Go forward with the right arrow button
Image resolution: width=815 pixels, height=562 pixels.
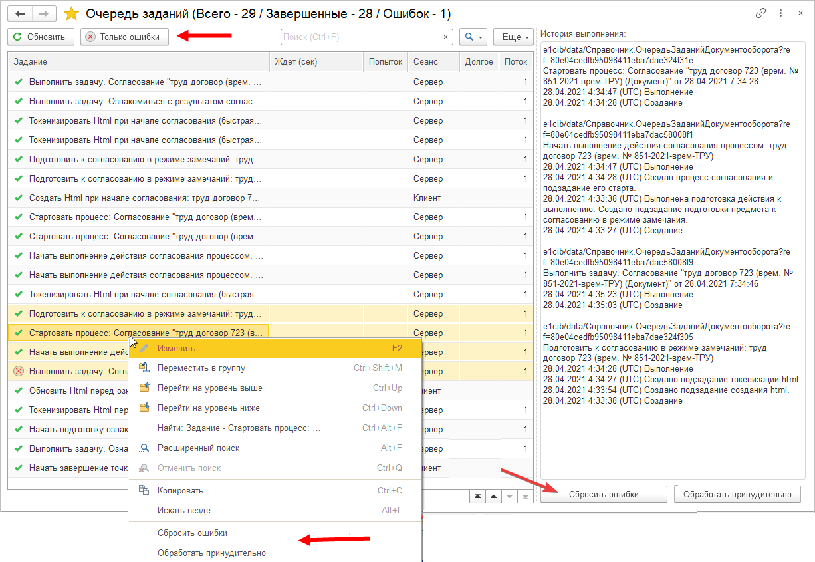pyautogui.click(x=43, y=13)
